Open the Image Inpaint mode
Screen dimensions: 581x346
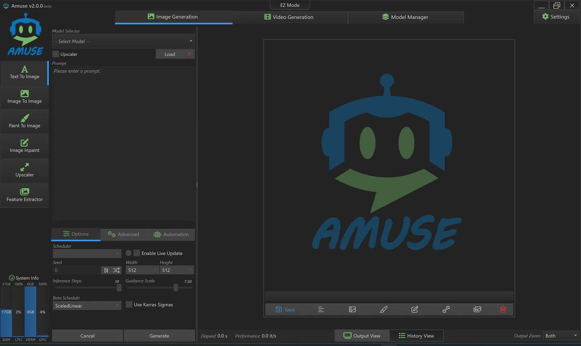click(24, 146)
